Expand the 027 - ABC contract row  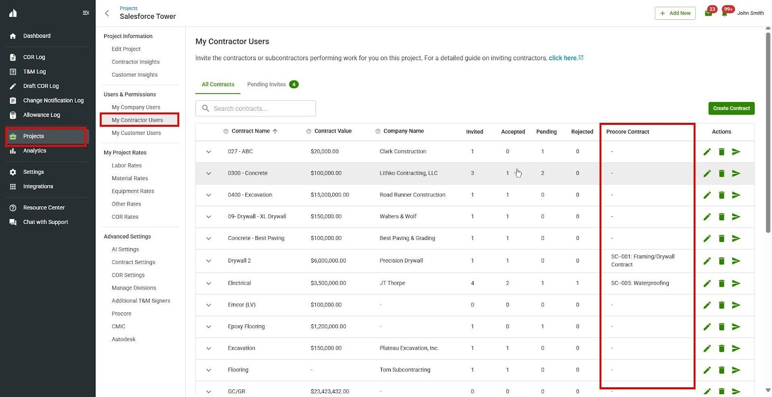[208, 152]
